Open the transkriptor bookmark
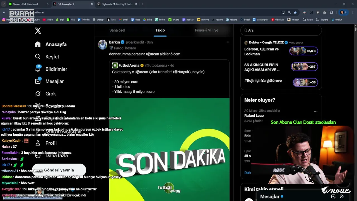 (260, 20)
